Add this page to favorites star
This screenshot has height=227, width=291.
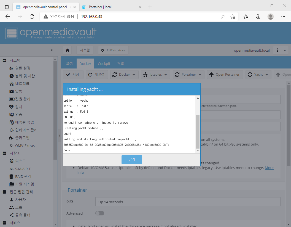tap(233, 17)
